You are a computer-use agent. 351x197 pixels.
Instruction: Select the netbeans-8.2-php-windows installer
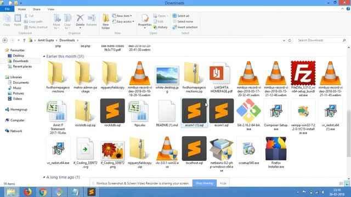click(221, 154)
